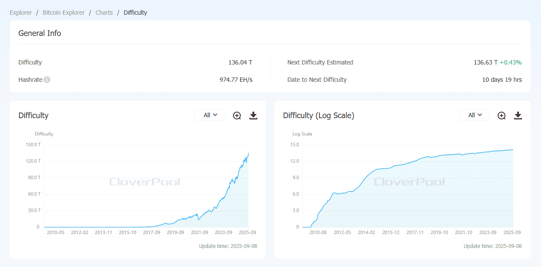Go to Explorer in the breadcrumb
Viewport: 541px width, 267px height.
21,13
